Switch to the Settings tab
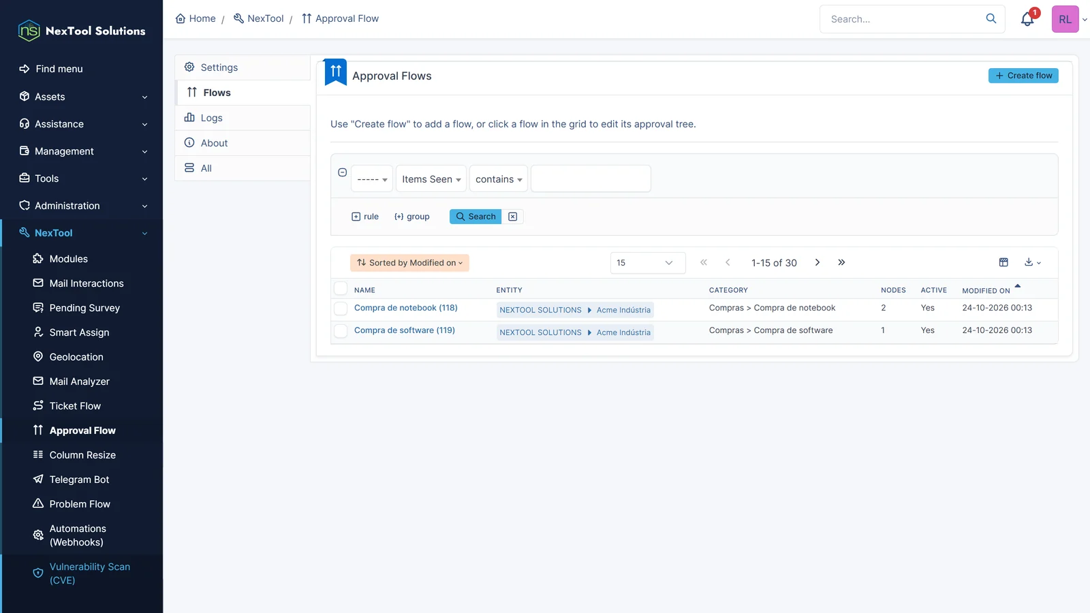 243,67
